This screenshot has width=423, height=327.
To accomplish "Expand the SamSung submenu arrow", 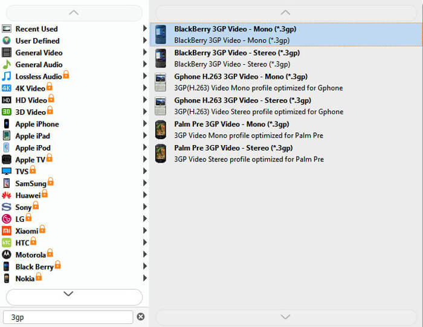I will (x=145, y=183).
